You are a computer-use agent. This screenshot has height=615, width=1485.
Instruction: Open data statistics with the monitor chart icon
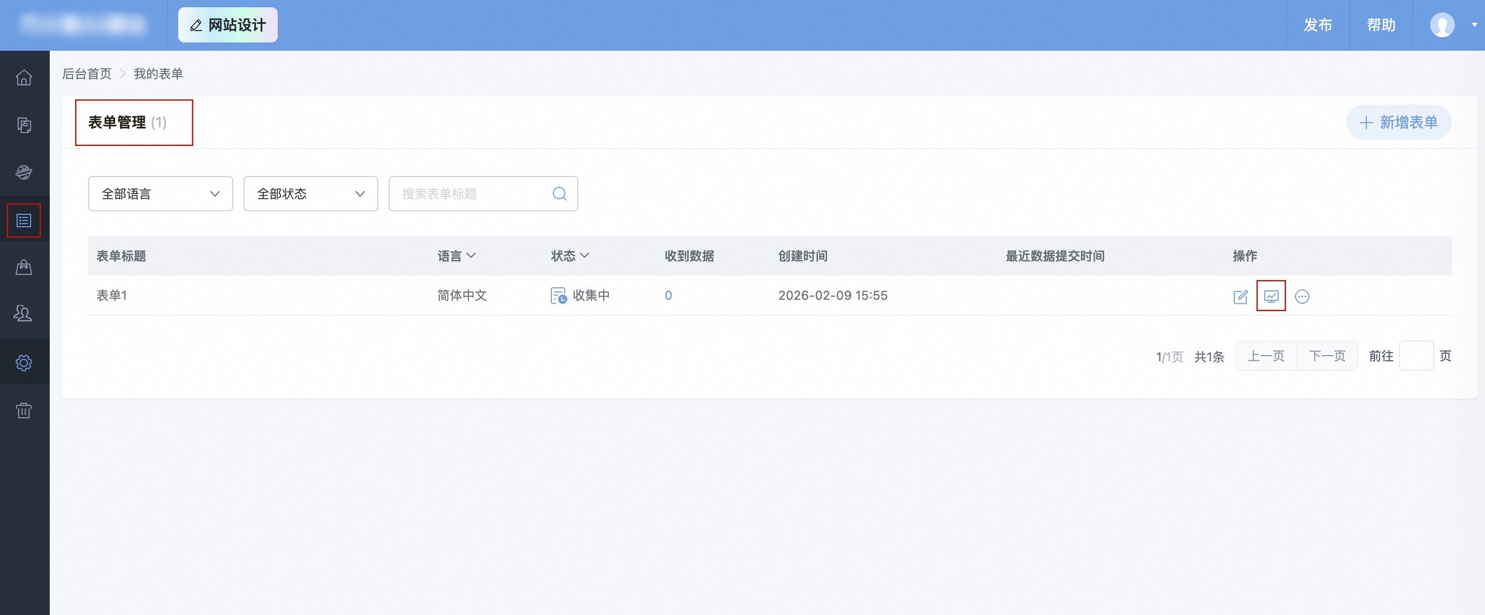(x=1272, y=297)
